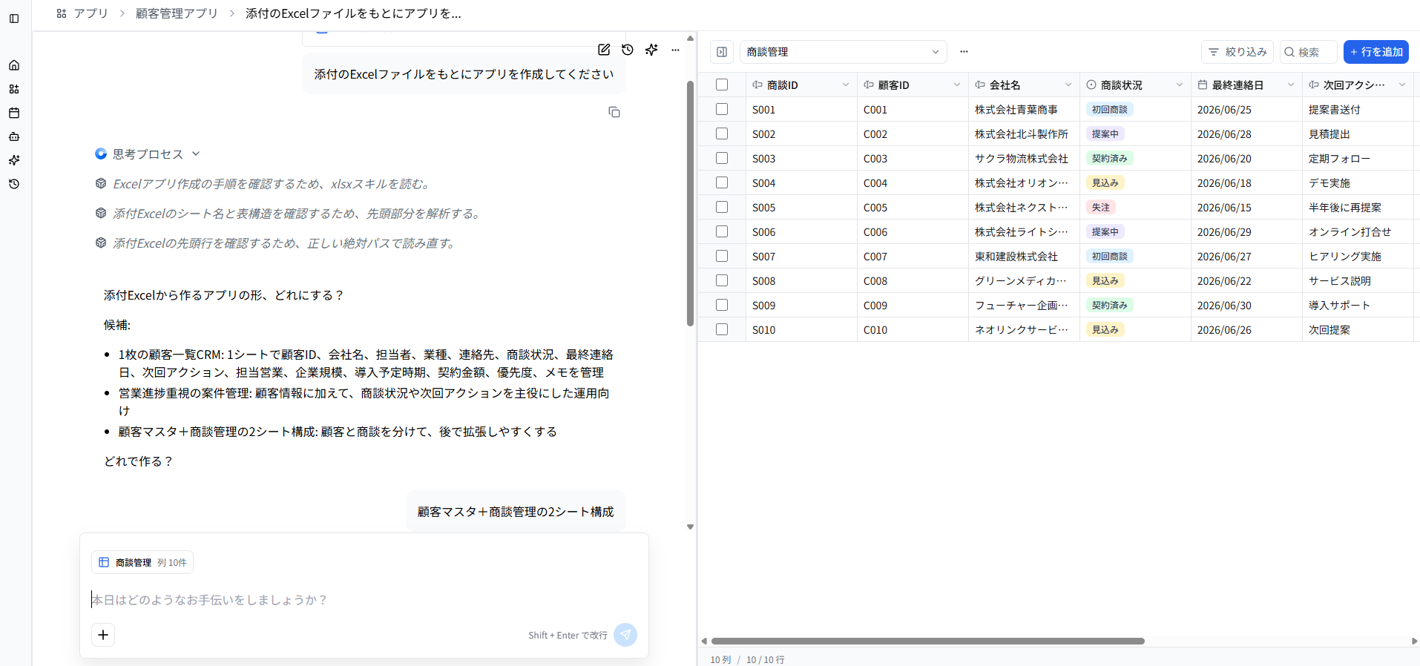The width and height of the screenshot is (1420, 666).
Task: Click the table horizontal scrollbar
Action: click(x=927, y=641)
